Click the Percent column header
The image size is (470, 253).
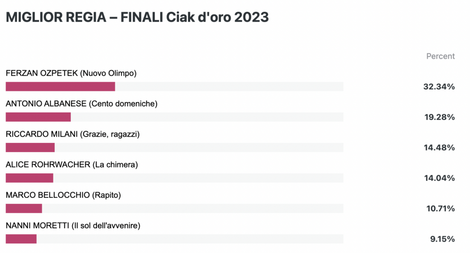point(440,56)
